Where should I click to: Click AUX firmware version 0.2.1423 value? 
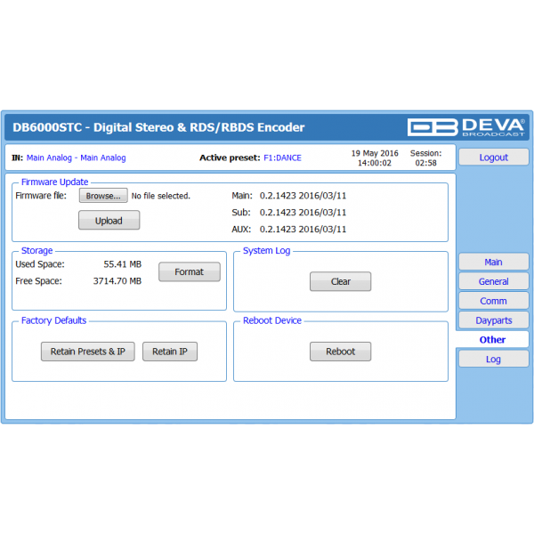point(303,230)
